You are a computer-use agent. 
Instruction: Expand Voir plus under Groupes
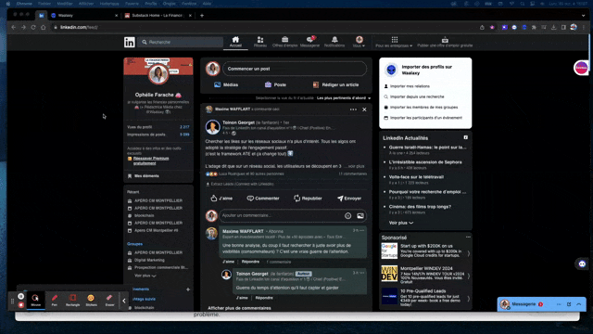click(x=145, y=276)
